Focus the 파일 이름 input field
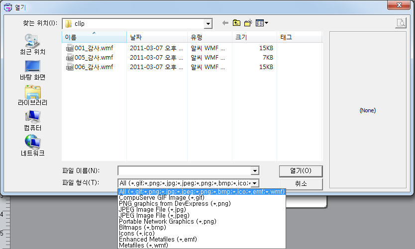Viewport: 415px width, 249px height. 185,171
